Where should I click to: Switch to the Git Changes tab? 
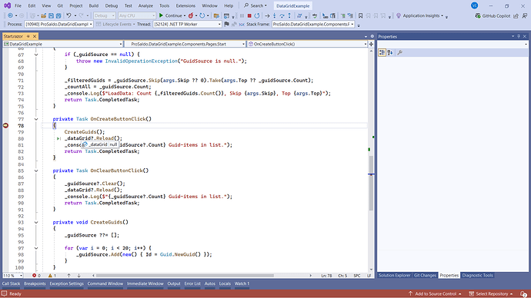(x=425, y=276)
